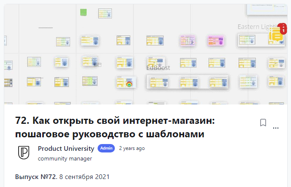
Task: Click the 'community manager' subtitle
Action: 65,159
